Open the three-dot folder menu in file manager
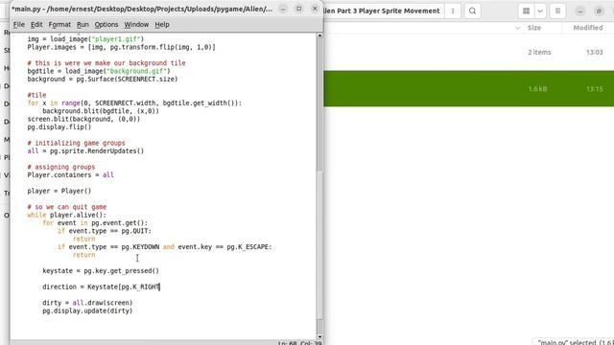Screen dimensions: 614x345 (453, 11)
